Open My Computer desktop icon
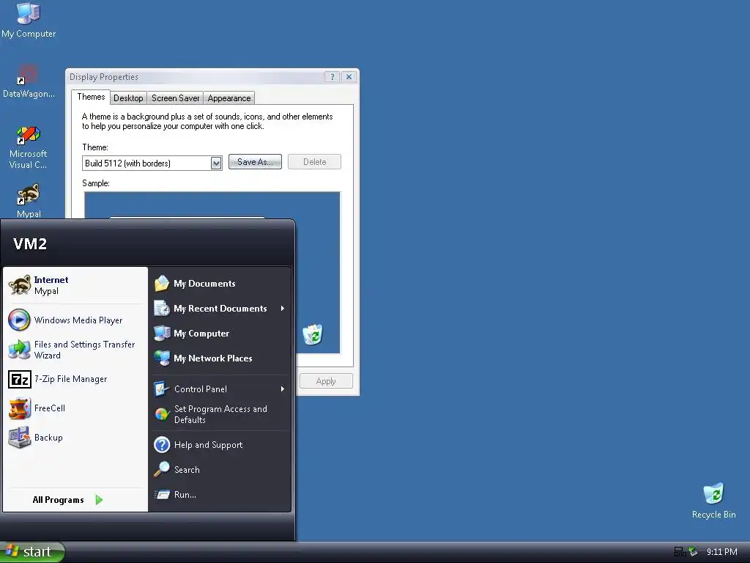 click(29, 20)
